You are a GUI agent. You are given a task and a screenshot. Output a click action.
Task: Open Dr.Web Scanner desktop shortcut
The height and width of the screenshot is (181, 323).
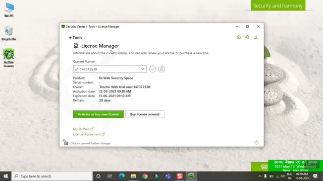pos(9,58)
